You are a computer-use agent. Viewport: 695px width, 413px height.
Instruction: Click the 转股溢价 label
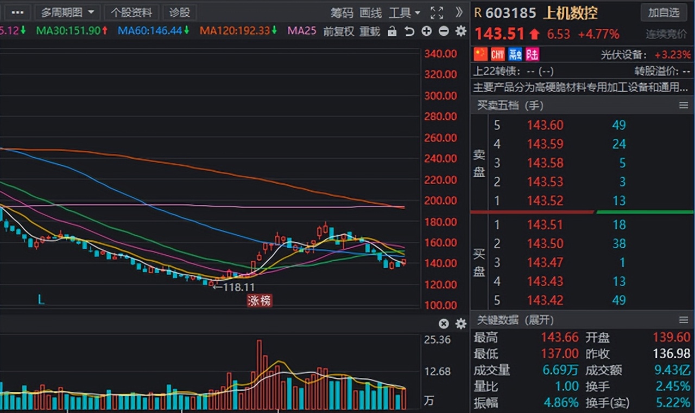click(x=656, y=71)
